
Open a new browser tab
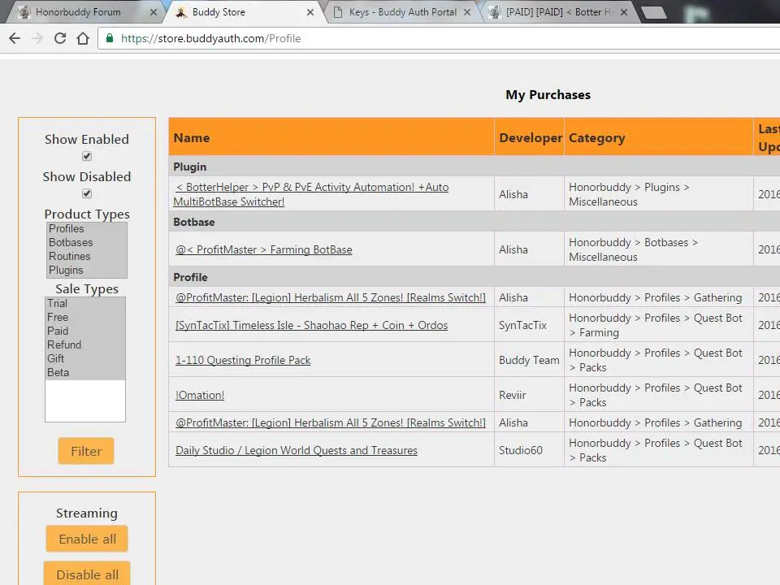(x=653, y=13)
